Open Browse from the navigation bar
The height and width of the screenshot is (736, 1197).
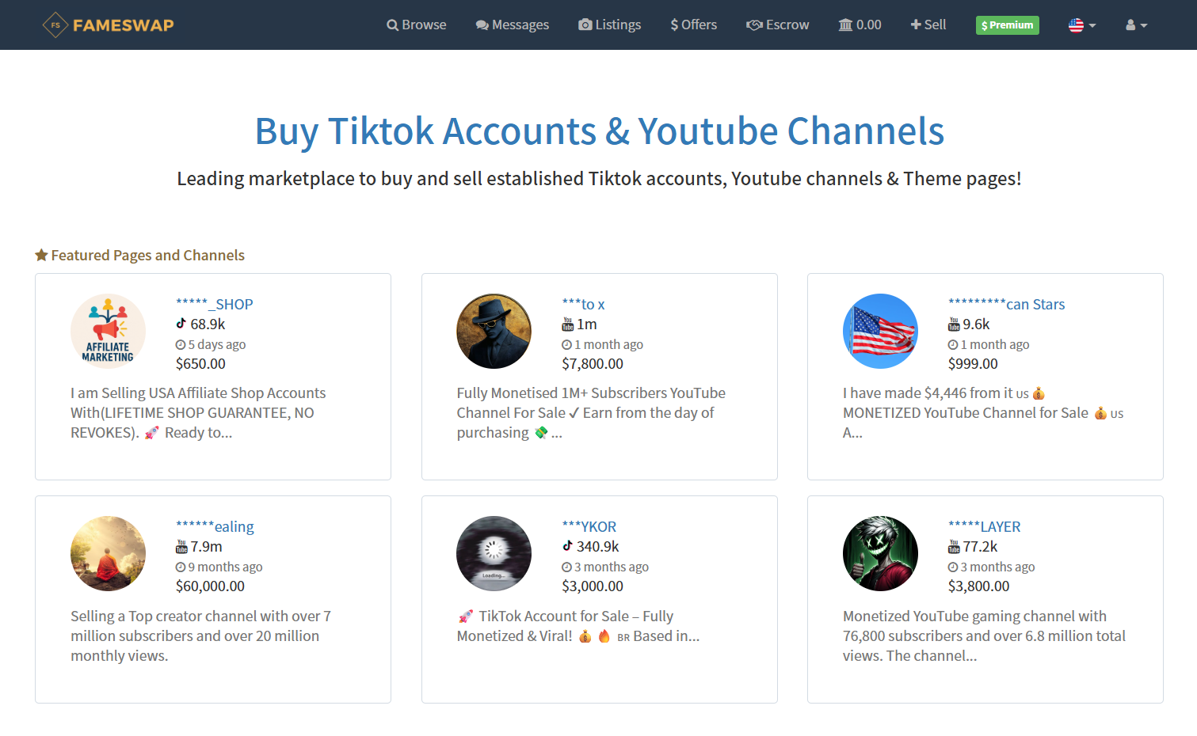pos(417,25)
